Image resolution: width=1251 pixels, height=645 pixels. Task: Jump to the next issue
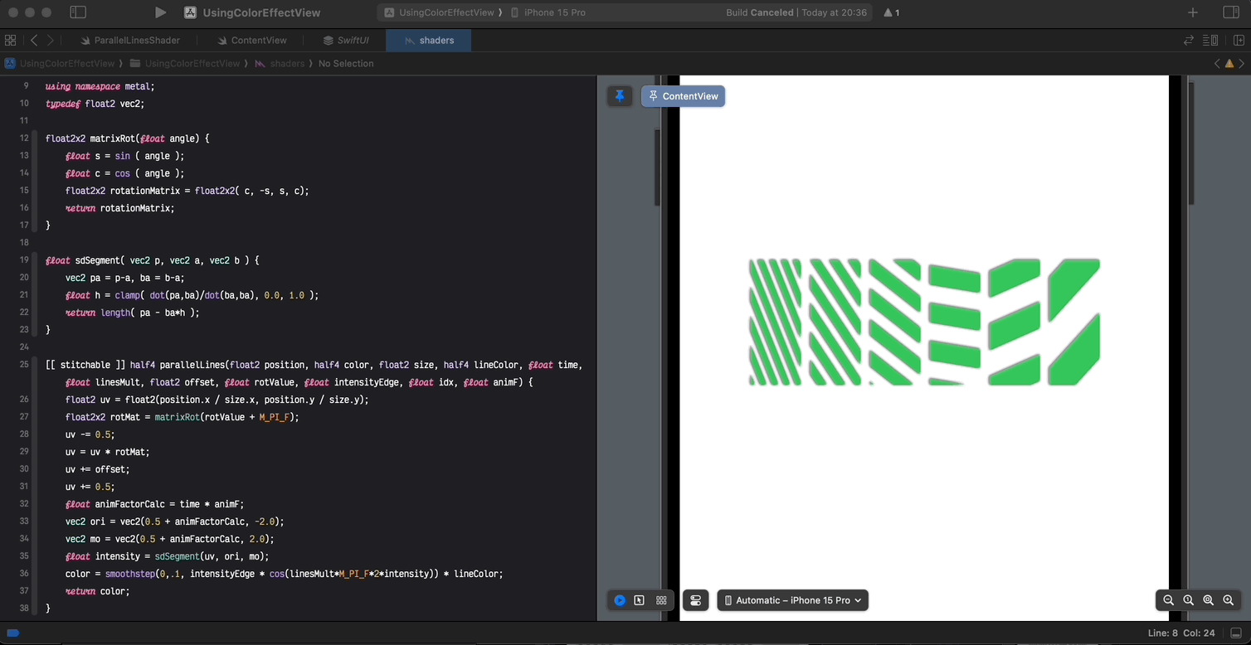point(1242,63)
